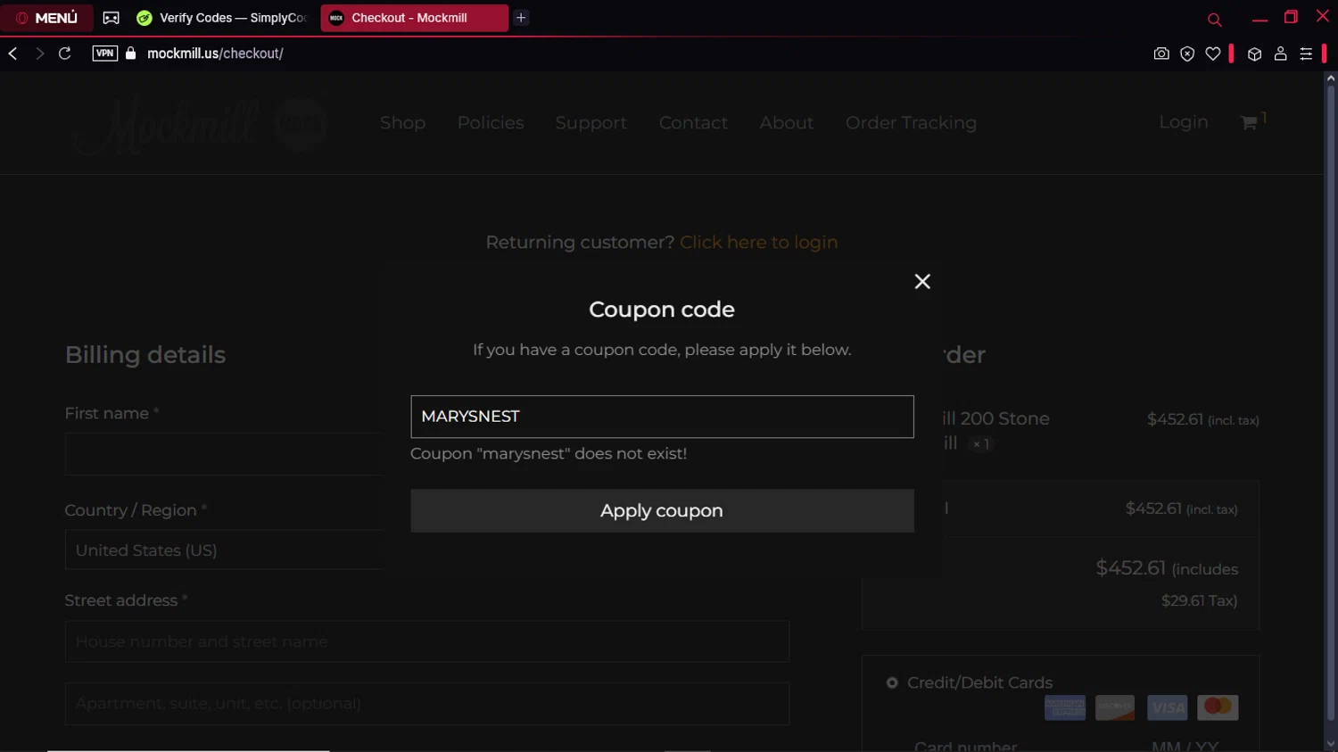Open the browser profile account icon
This screenshot has height=752, width=1338.
click(1280, 54)
